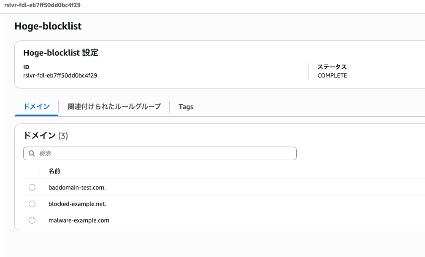
Task: Click the 名前 column header
Action: (54, 171)
